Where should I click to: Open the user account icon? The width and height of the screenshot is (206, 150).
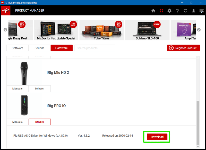[193, 11]
